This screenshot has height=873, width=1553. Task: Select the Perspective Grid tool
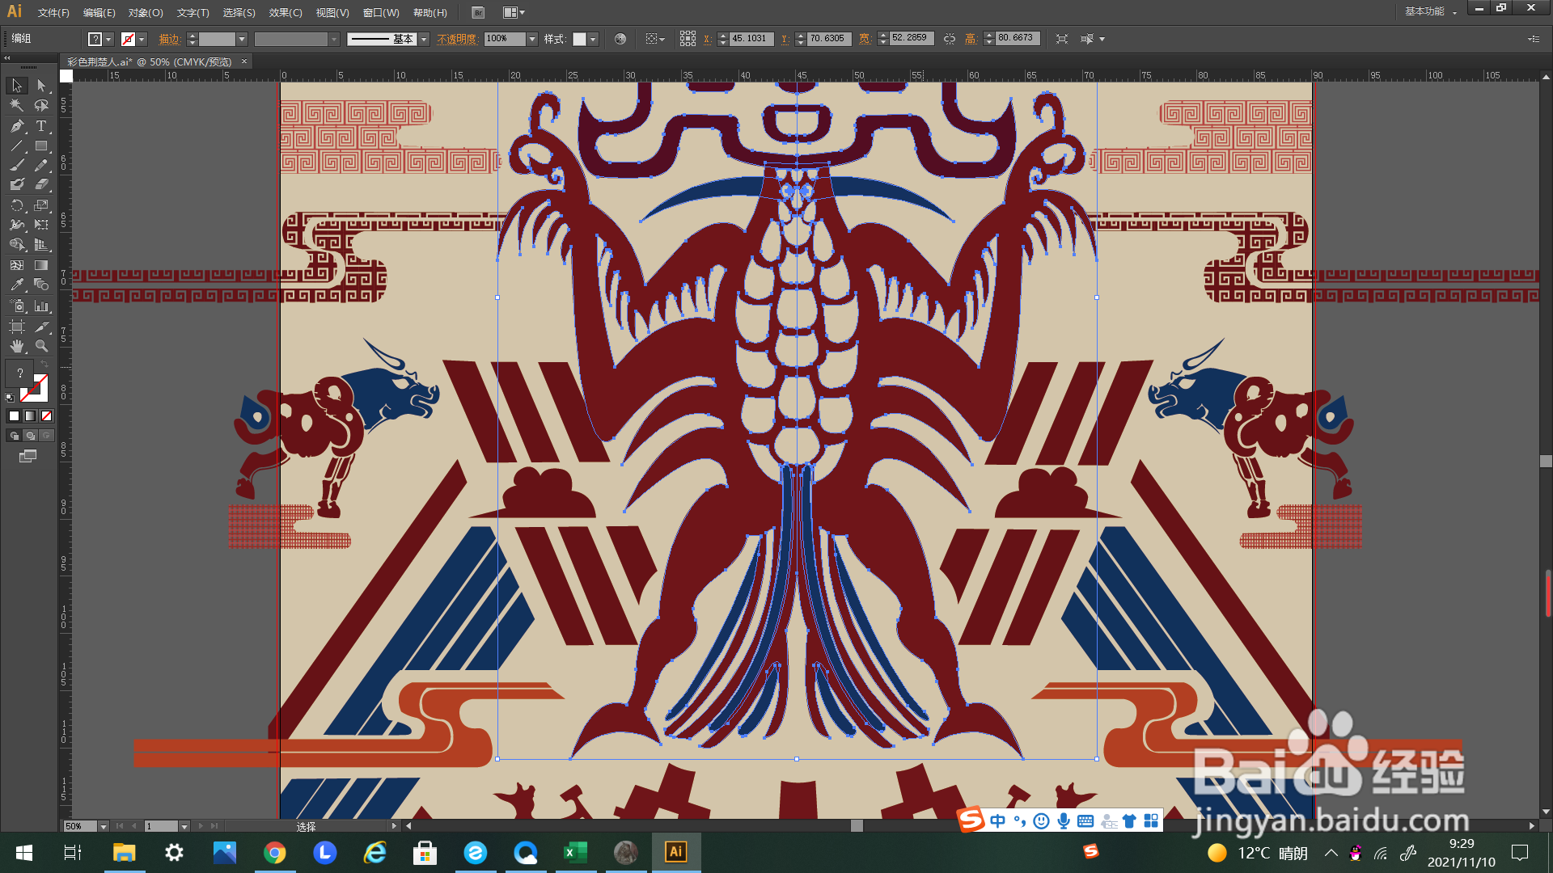pos(41,244)
